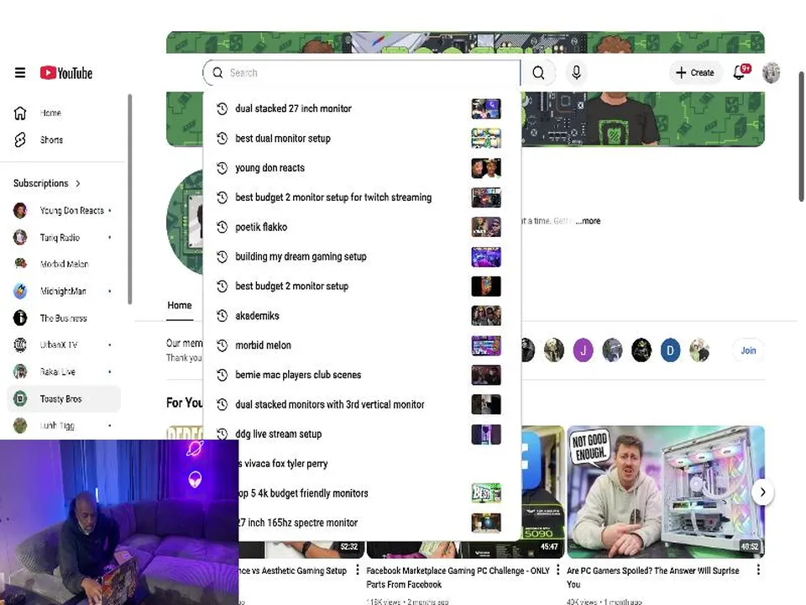Click thumbnail next to 'building my dream gaming setup'

486,256
